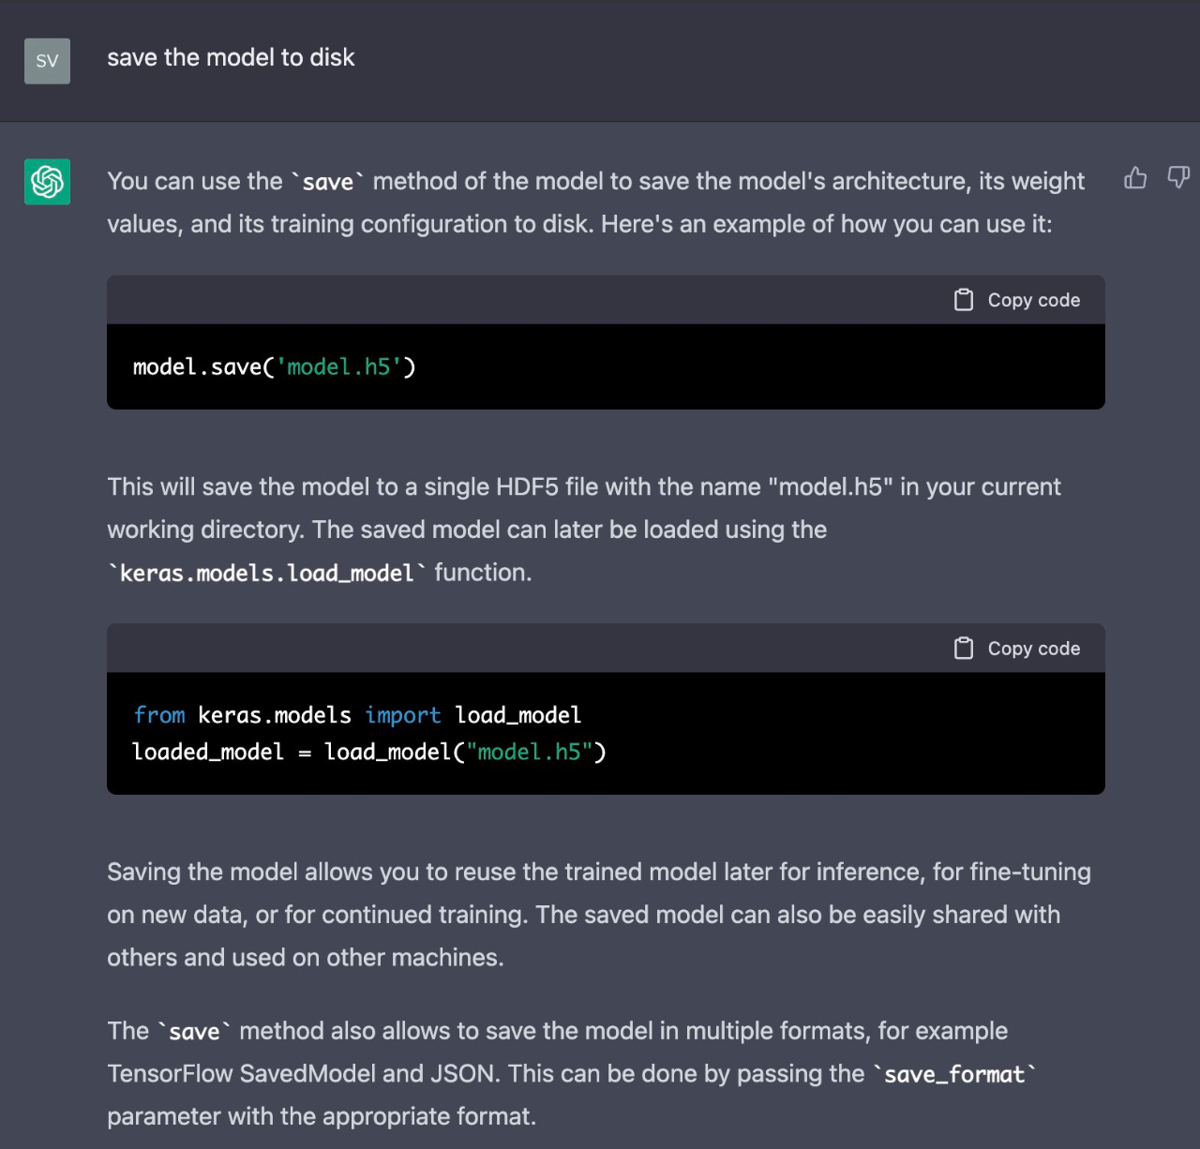This screenshot has width=1200, height=1149.
Task: Click green 'model.h5' string in first code block
Action: 338,367
